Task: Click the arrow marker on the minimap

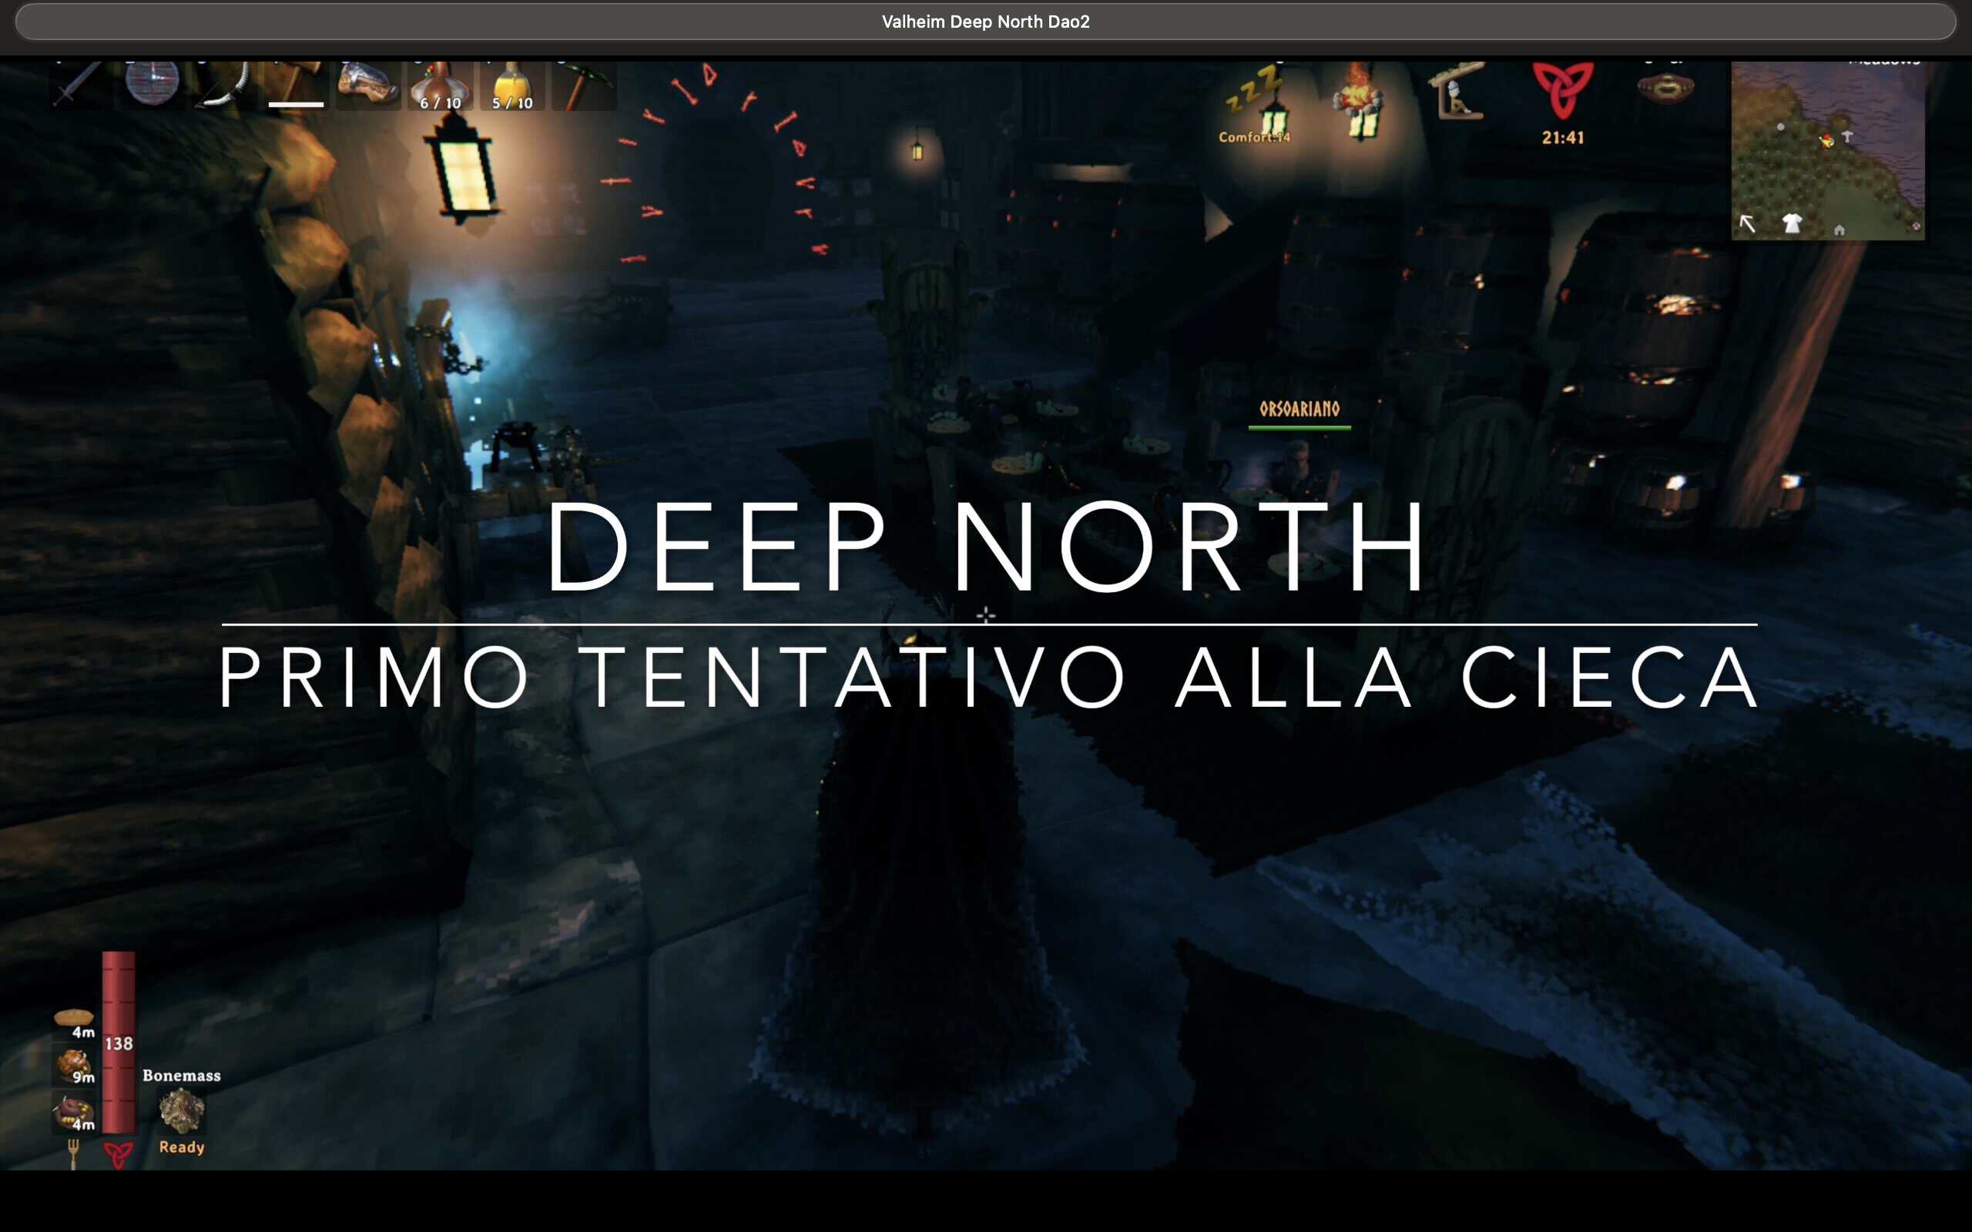Action: pos(1747,223)
